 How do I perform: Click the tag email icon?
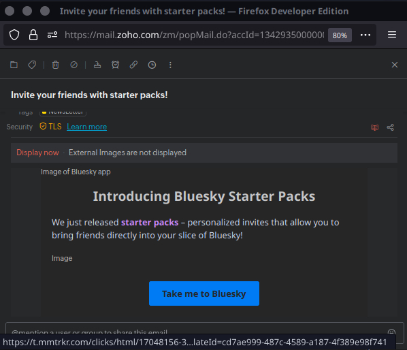click(32, 65)
